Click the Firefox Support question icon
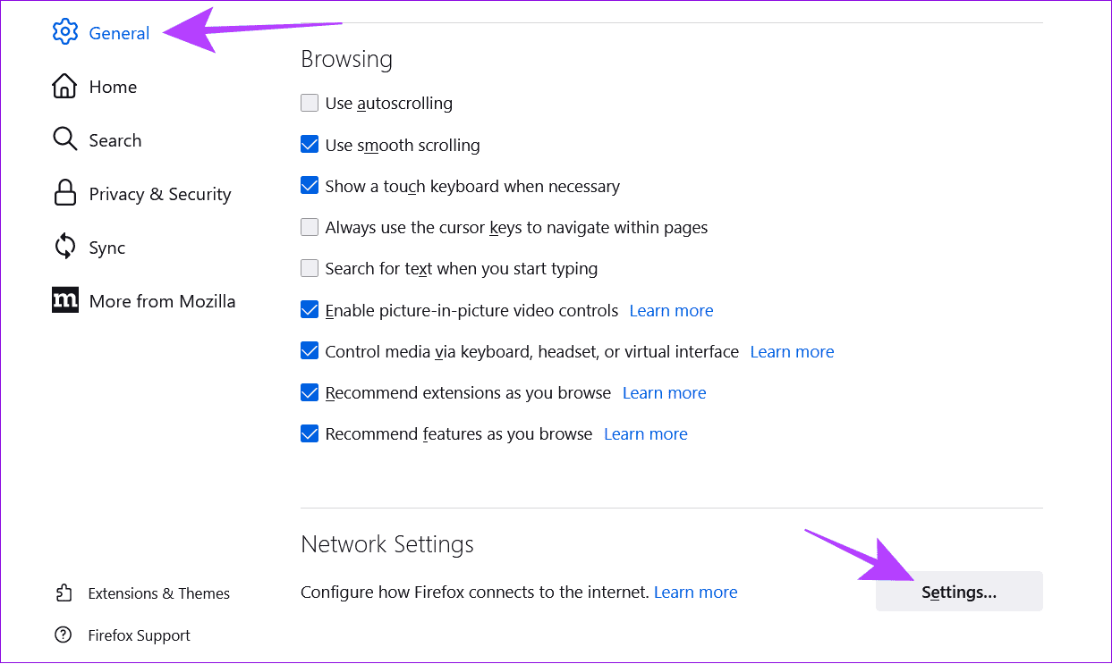The image size is (1112, 664). click(x=64, y=635)
